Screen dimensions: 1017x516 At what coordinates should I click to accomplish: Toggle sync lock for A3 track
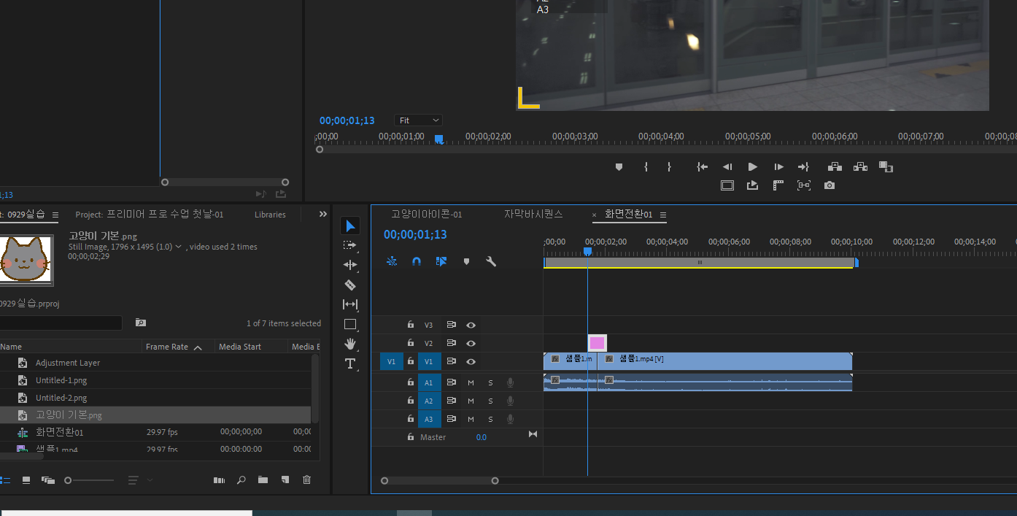[x=452, y=419]
